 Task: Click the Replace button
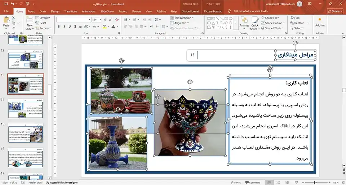pos(297,23)
